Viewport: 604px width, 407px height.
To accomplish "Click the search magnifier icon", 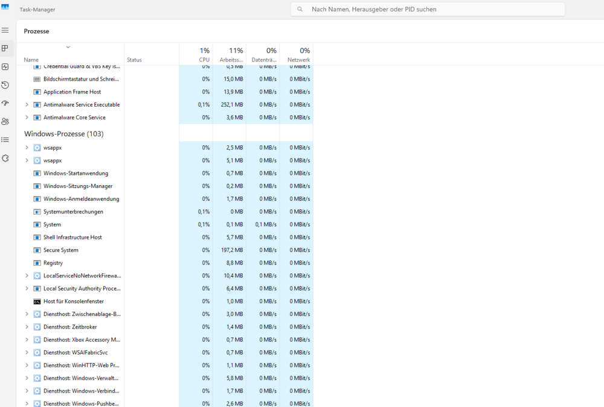I will 300,9.
